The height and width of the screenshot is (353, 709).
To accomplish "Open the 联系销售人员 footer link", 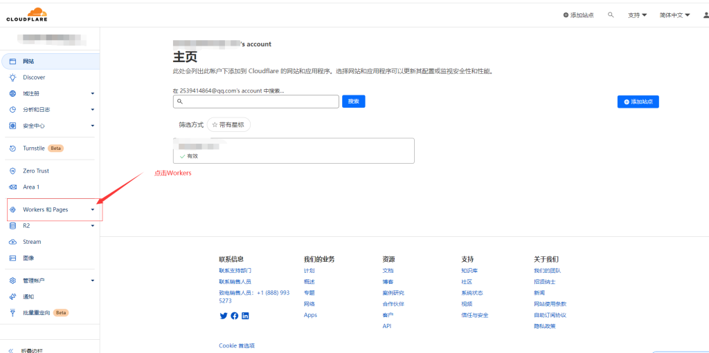I will click(235, 282).
